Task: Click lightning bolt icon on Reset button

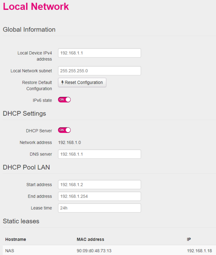Action: click(62, 83)
